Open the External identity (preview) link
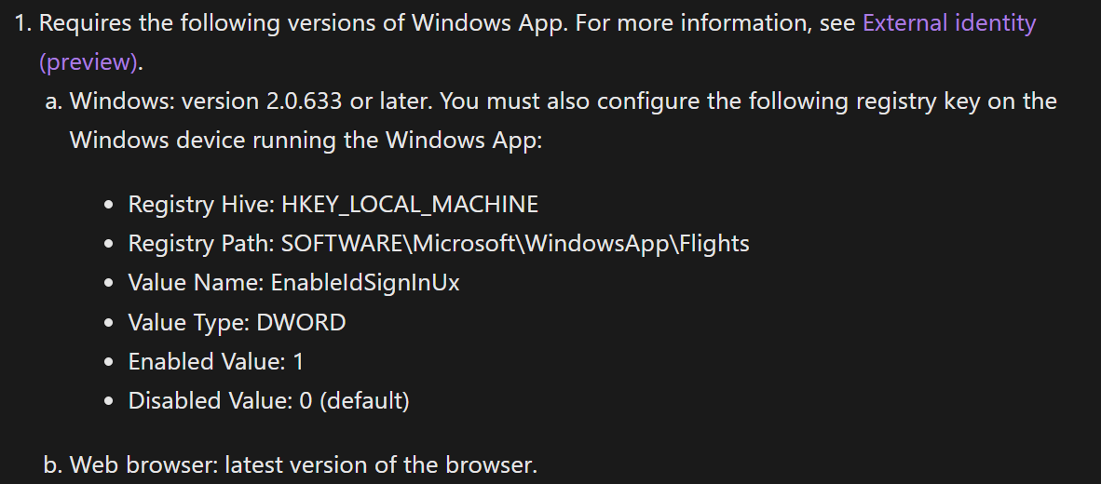 948,22
